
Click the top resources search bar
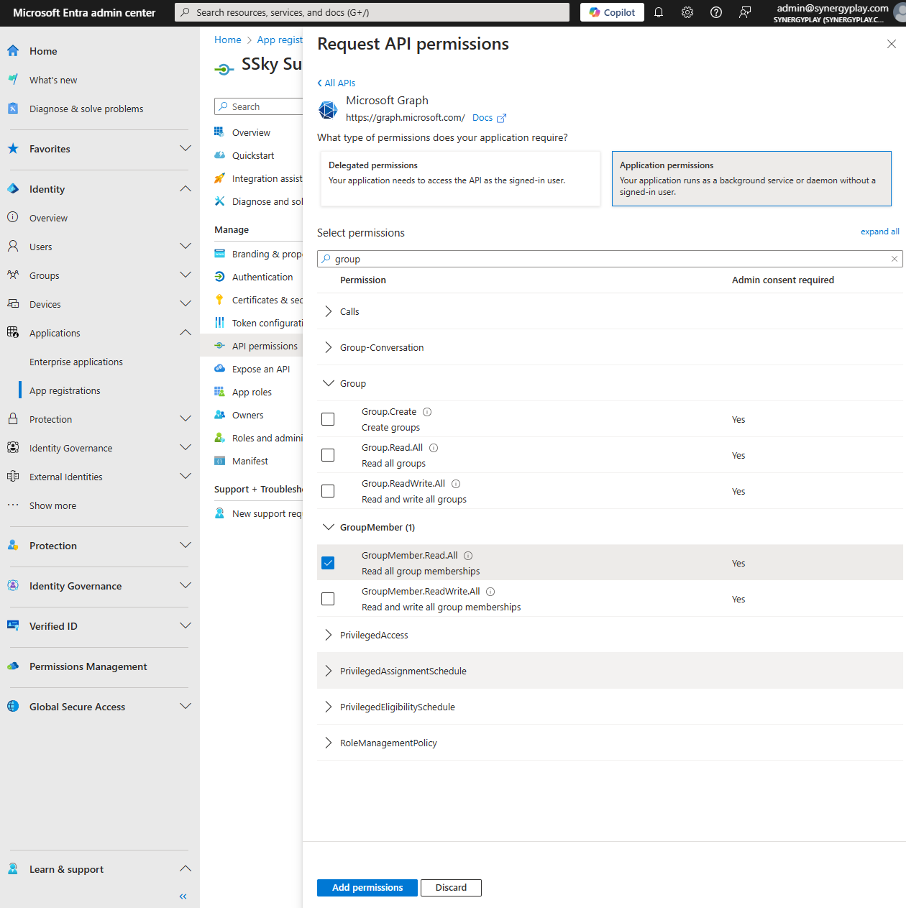372,12
